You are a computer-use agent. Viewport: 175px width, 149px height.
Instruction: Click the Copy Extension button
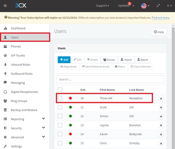pyautogui.click(x=141, y=67)
